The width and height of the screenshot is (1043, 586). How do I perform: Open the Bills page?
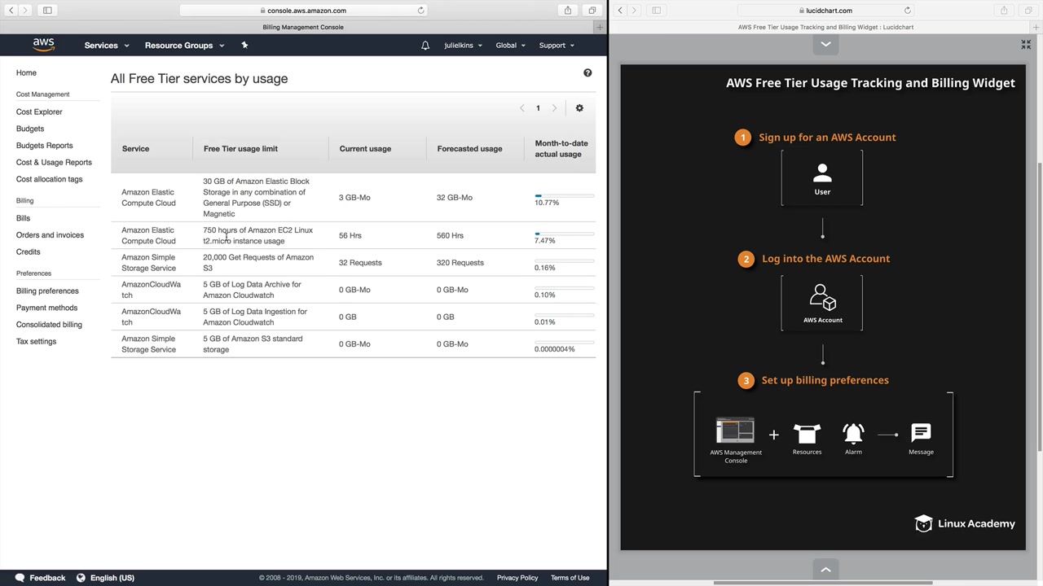23,218
